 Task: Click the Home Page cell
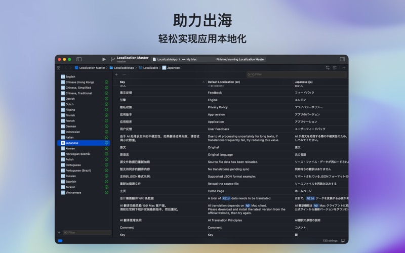coord(216,191)
